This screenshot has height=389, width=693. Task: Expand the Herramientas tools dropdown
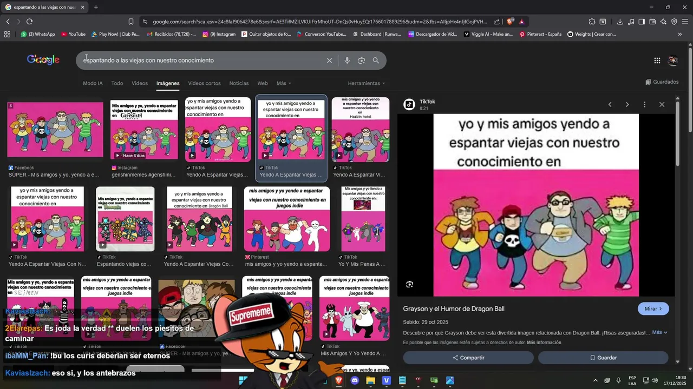367,83
